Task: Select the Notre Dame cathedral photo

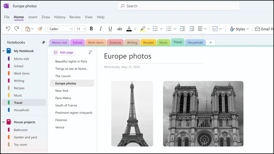Action: pos(203,114)
